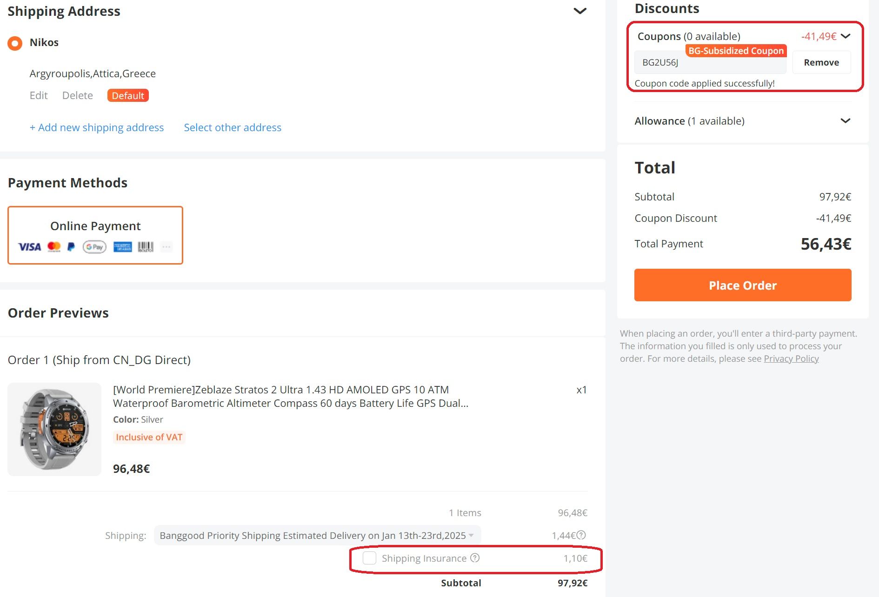Collapse the Shipping Address section chevron
879x597 pixels.
[579, 11]
